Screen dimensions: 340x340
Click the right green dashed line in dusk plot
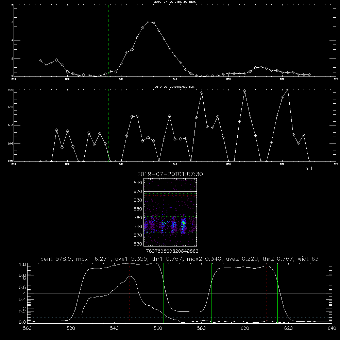click(x=188, y=125)
